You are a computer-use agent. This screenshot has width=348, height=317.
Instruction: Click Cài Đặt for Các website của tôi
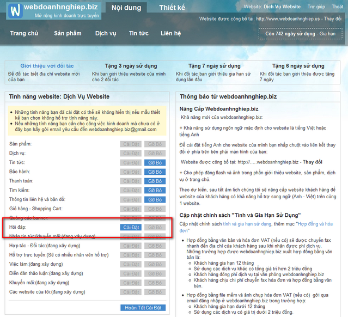pos(131,292)
